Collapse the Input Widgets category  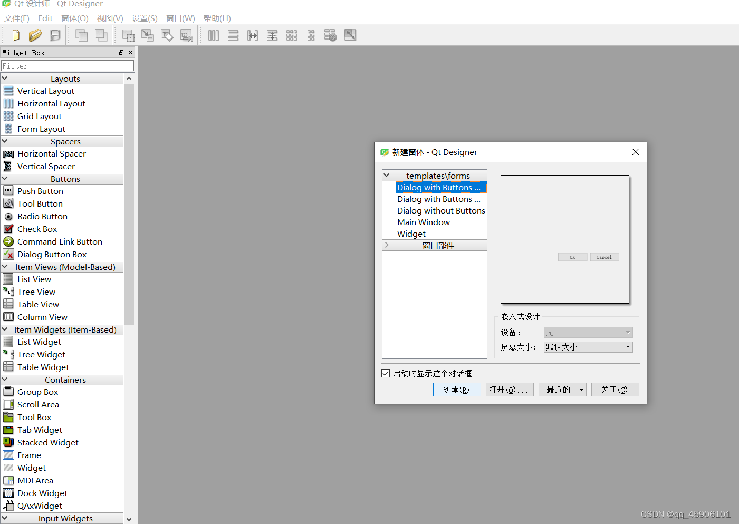[5, 518]
